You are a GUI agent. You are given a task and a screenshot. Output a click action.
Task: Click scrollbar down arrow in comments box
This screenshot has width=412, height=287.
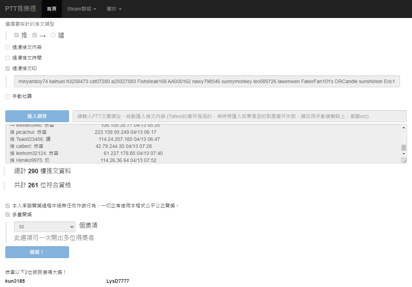point(404,154)
